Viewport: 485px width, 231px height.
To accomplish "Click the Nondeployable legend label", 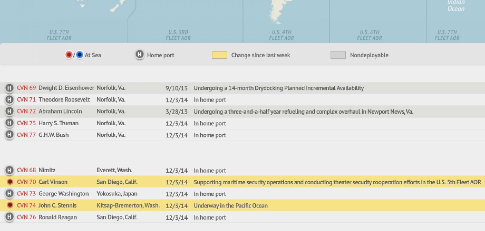I will click(369, 55).
